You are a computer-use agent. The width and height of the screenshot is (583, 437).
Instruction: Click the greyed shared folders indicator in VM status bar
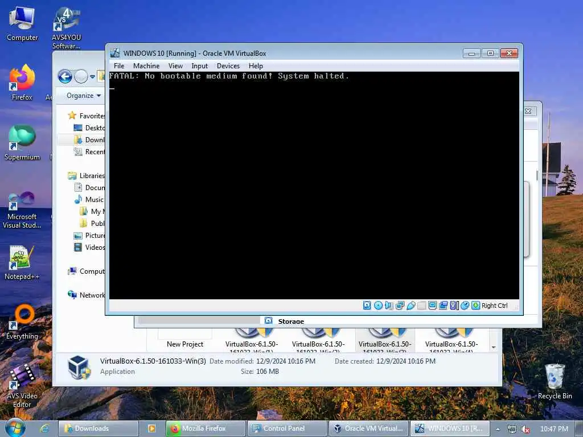pyautogui.click(x=422, y=306)
